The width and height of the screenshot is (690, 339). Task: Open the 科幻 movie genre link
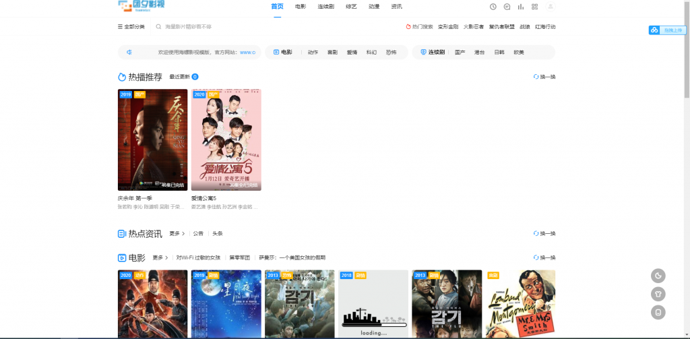point(371,53)
